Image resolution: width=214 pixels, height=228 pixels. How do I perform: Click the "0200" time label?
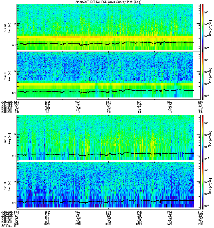tap(17, 224)
